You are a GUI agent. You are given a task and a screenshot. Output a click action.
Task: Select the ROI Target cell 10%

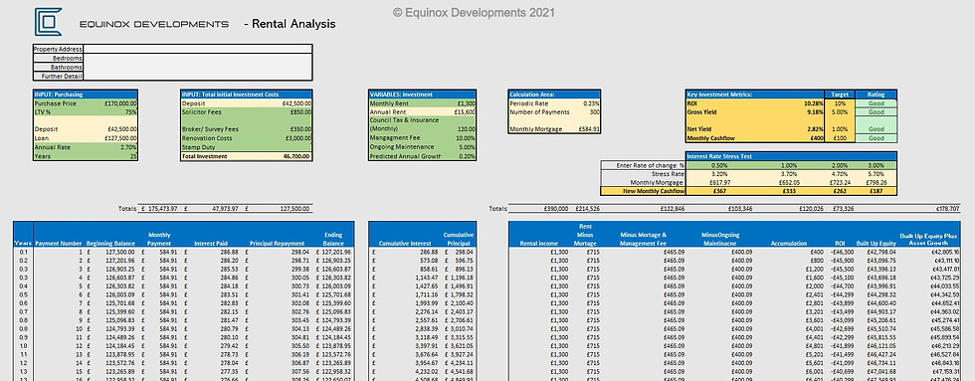point(840,103)
